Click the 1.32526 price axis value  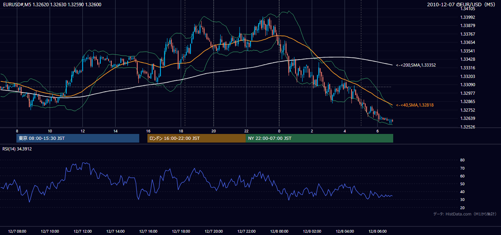pyautogui.click(x=468, y=127)
